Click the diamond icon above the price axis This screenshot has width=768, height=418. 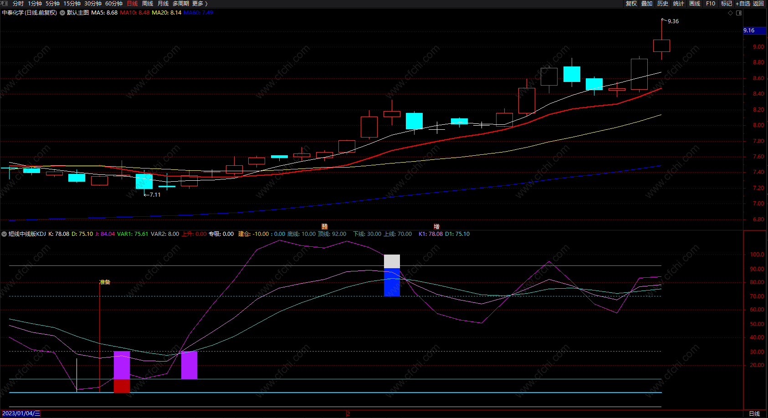tap(731, 13)
